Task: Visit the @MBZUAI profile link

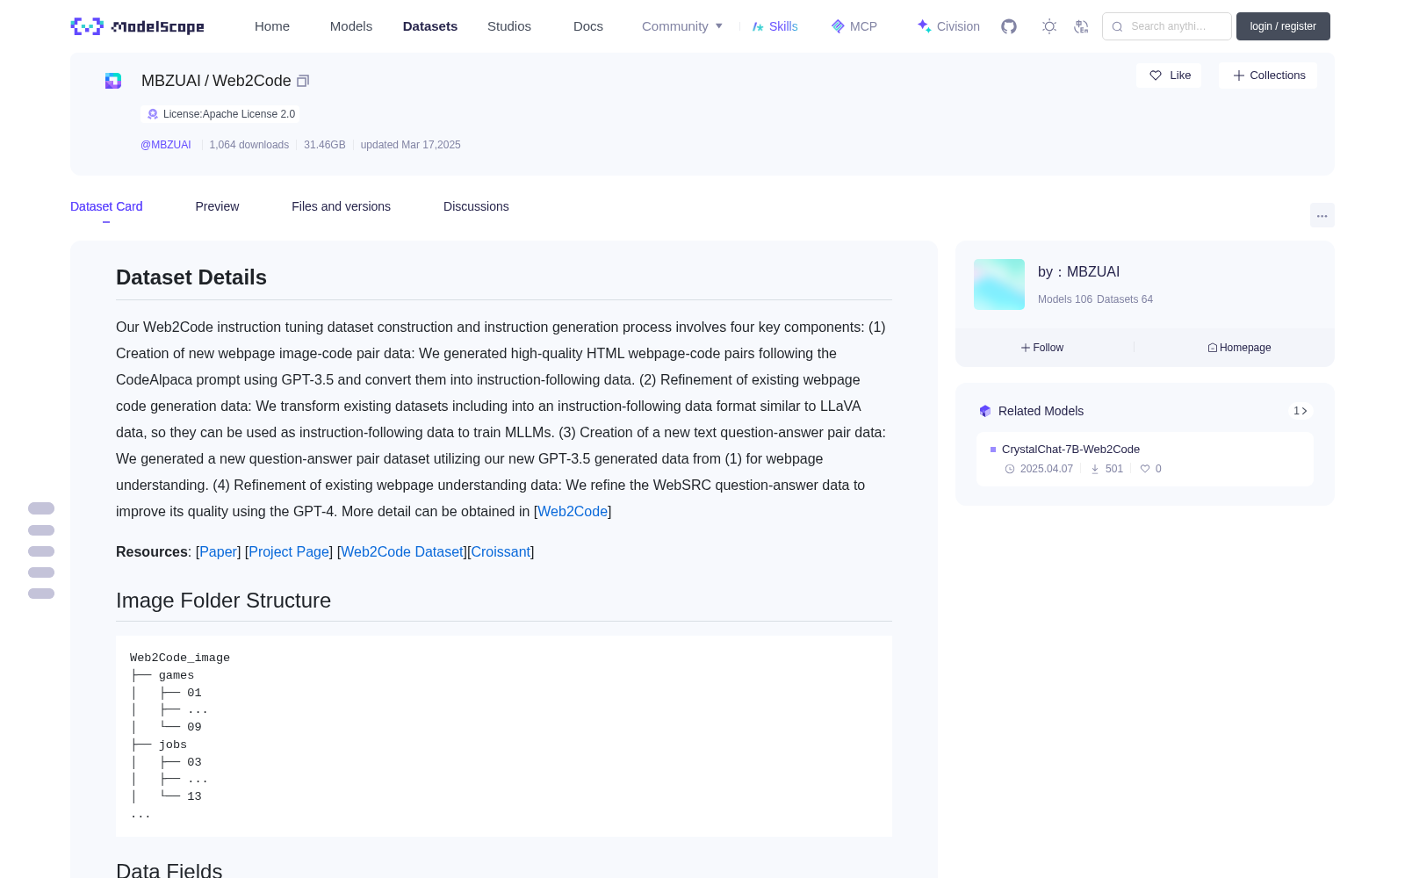Action: click(166, 145)
